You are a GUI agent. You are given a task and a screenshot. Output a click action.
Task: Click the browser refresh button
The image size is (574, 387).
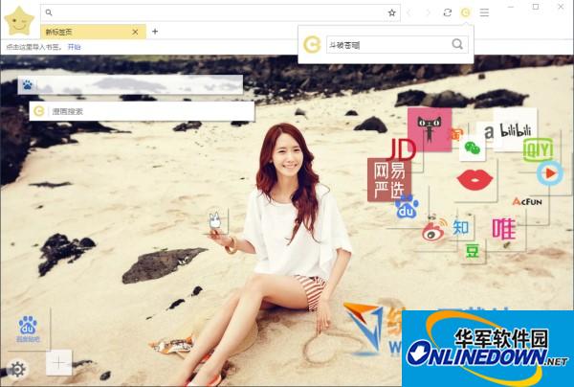coord(447,12)
